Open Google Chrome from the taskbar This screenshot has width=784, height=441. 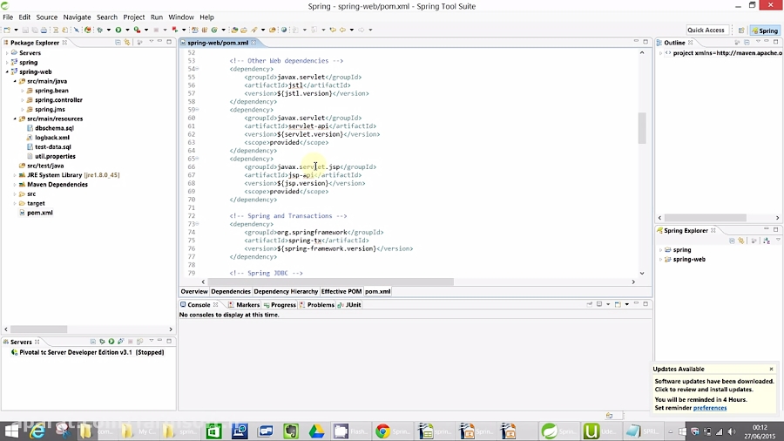click(x=383, y=431)
